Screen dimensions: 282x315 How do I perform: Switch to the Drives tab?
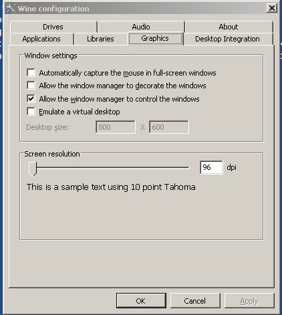(53, 27)
